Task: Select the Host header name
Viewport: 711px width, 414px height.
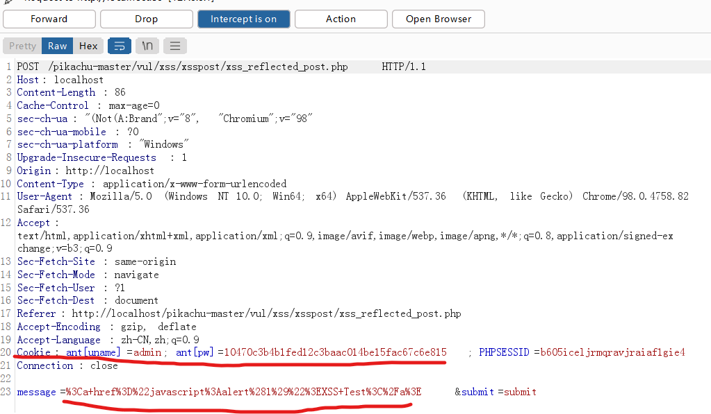Action: (x=28, y=80)
